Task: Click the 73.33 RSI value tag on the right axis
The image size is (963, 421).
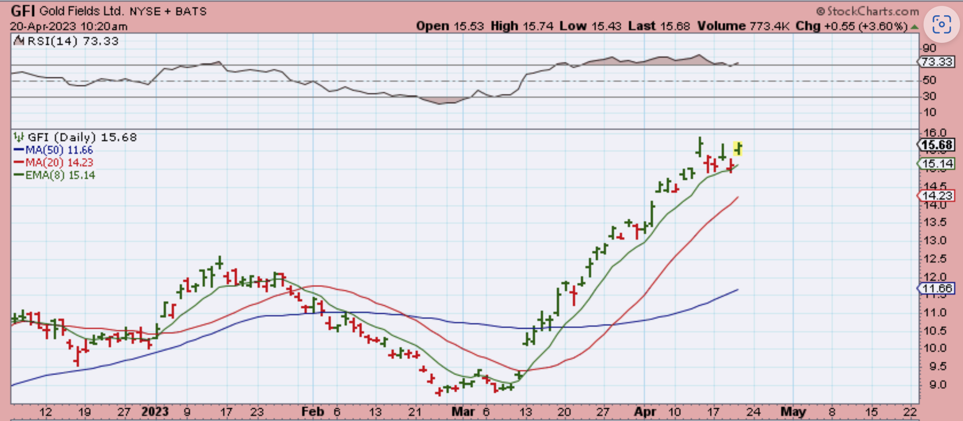Action: [x=936, y=62]
